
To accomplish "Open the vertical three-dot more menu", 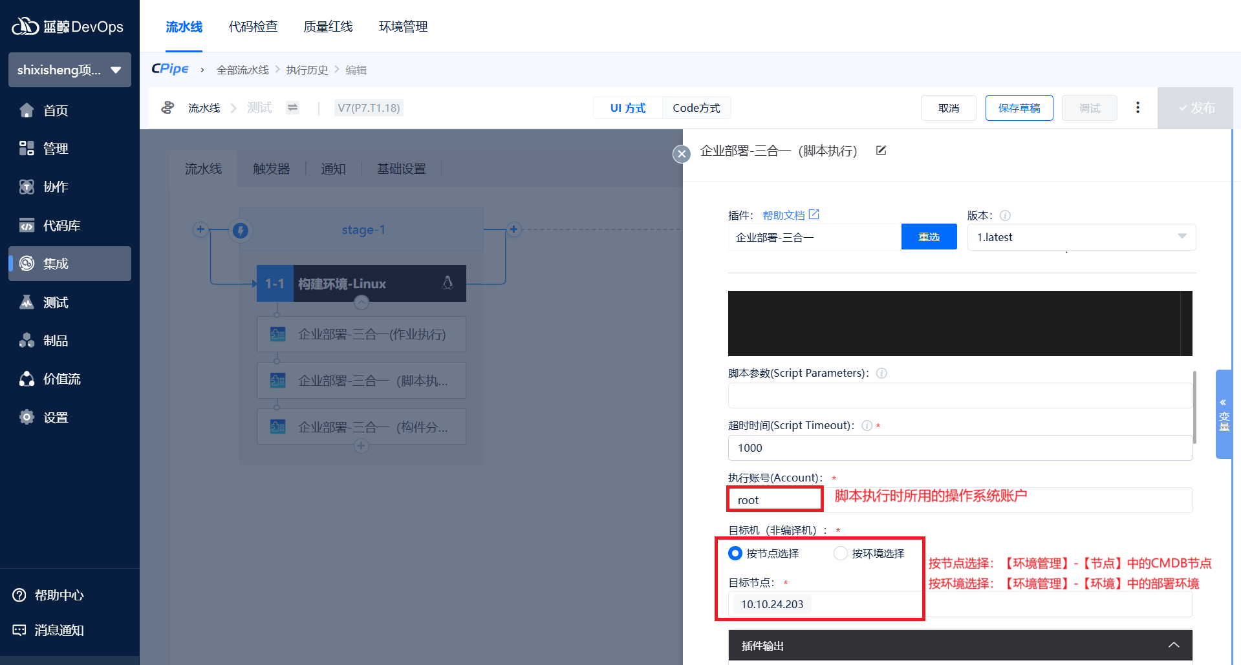I will click(x=1138, y=108).
